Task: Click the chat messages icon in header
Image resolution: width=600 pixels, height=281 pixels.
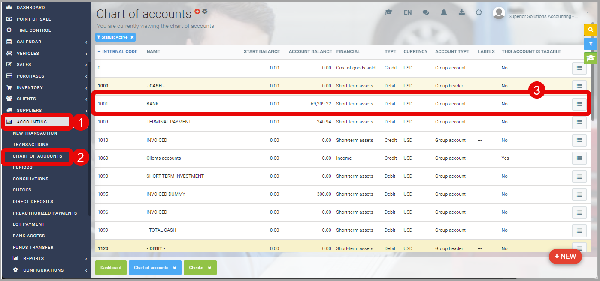Action: (x=426, y=12)
